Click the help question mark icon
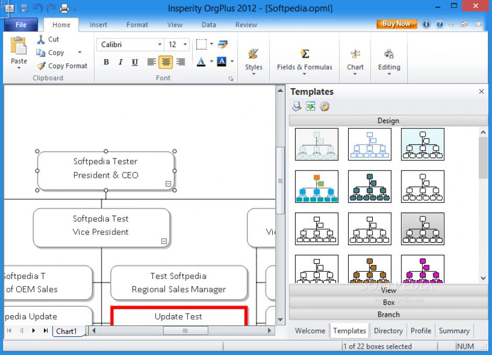The height and width of the screenshot is (355, 492). (x=440, y=24)
